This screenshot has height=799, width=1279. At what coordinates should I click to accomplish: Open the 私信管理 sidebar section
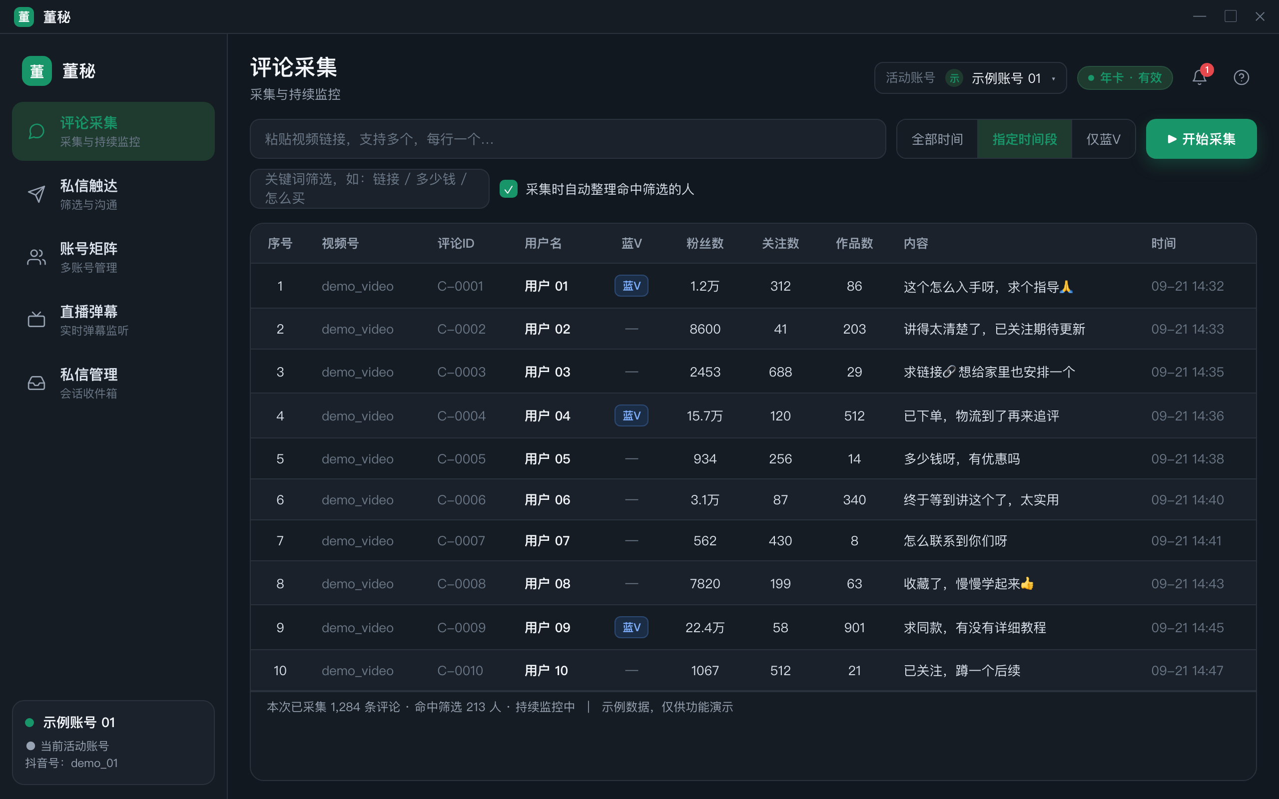[113, 383]
